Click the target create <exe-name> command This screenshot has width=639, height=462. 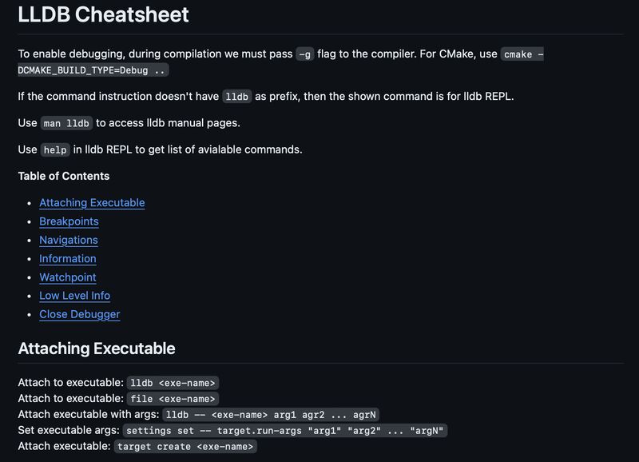(x=185, y=447)
